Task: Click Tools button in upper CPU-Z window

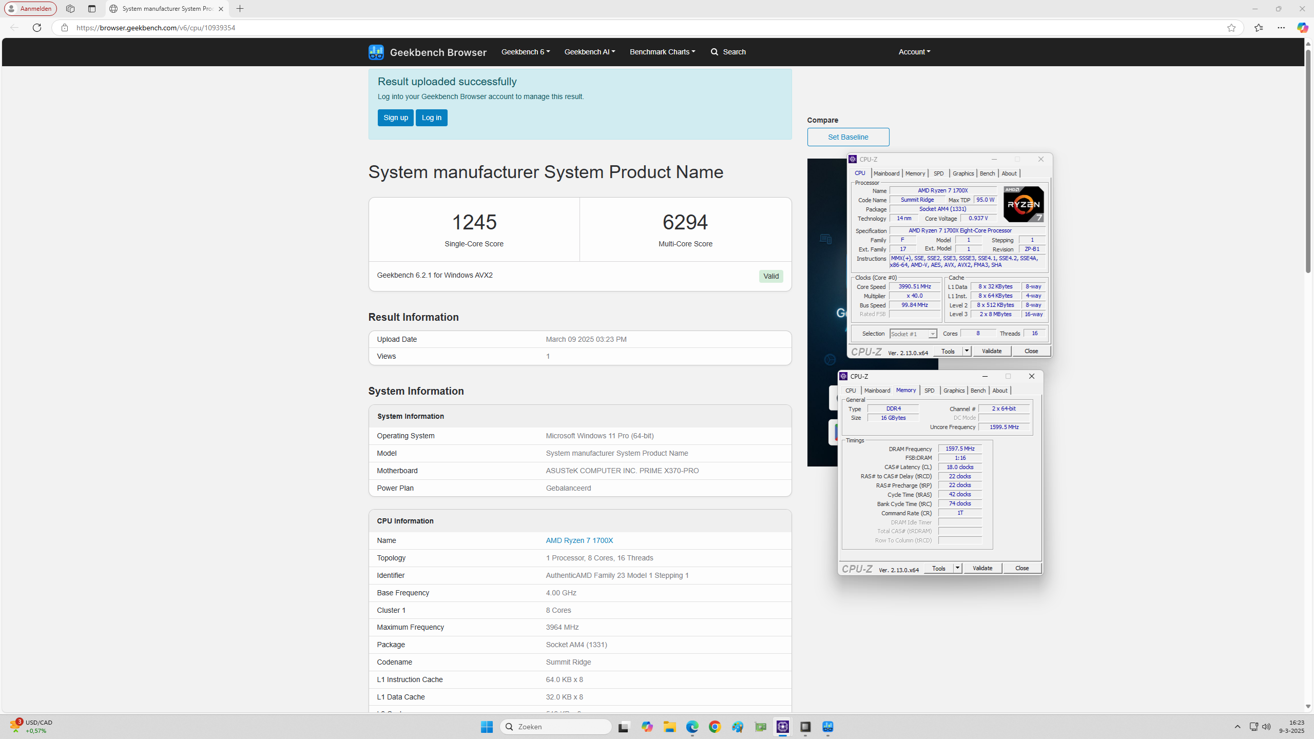Action: pyautogui.click(x=948, y=351)
